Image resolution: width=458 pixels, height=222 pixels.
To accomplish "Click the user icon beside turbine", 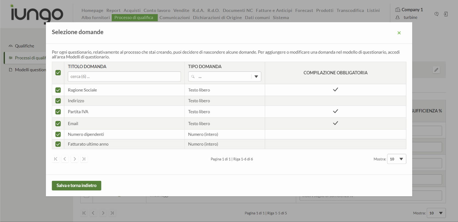I will [398, 17].
